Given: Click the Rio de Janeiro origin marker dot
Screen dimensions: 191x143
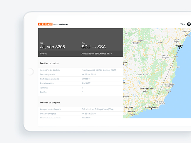Looking at the screenshot, I should pos(152,109).
